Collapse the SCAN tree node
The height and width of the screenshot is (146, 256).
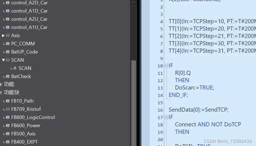(x=3, y=60)
